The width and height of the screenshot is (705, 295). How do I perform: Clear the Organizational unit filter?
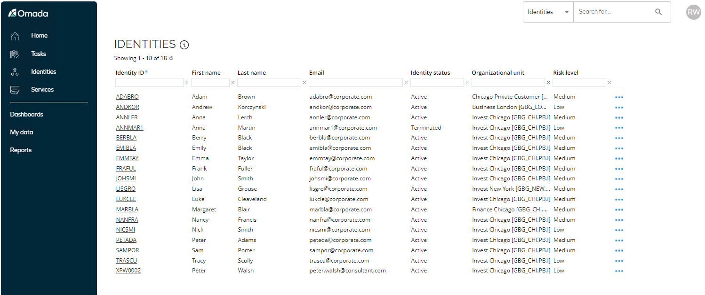pos(548,83)
